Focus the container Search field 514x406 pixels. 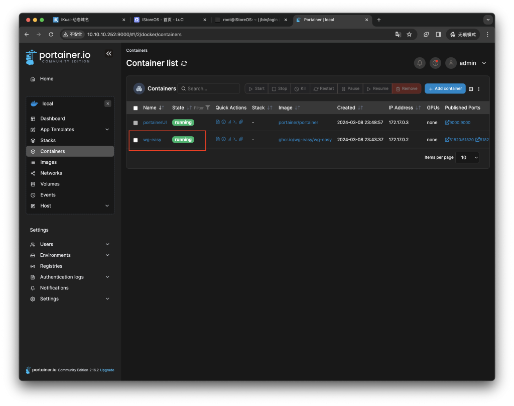coord(209,88)
